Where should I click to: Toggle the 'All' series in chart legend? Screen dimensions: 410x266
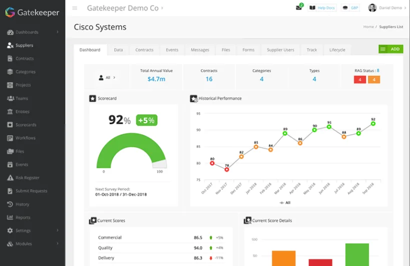(x=285, y=203)
